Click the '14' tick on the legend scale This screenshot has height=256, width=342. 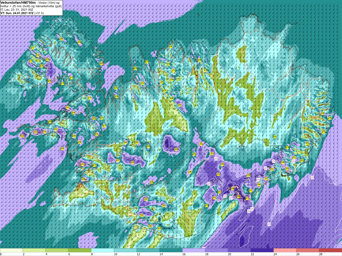[x=161, y=254]
